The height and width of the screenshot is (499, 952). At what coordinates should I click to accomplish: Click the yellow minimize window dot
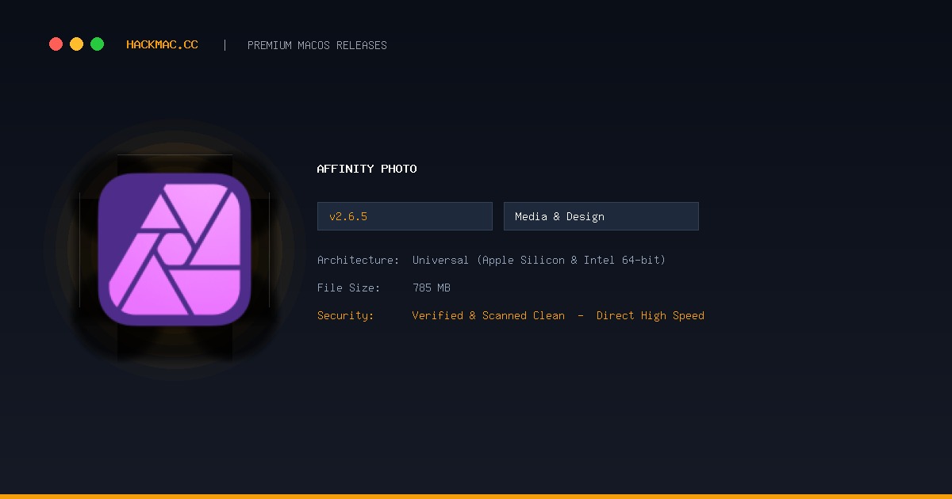pos(76,44)
